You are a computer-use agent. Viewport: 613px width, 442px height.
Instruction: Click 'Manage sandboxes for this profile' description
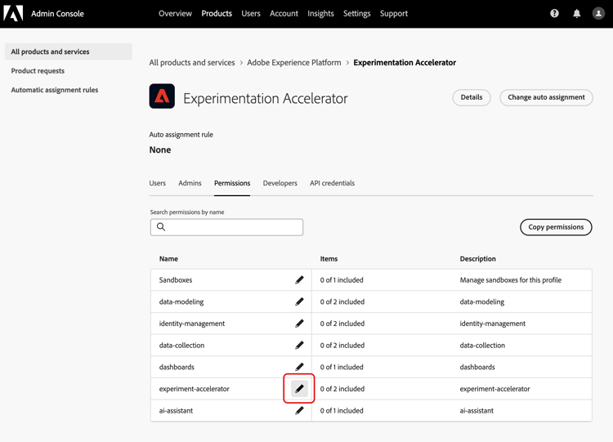tap(511, 279)
